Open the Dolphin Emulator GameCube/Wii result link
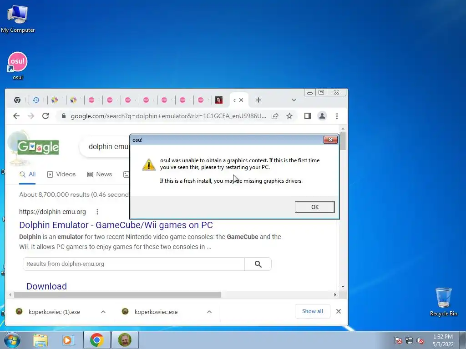Screen dimensions: 466x349 (x=116, y=225)
